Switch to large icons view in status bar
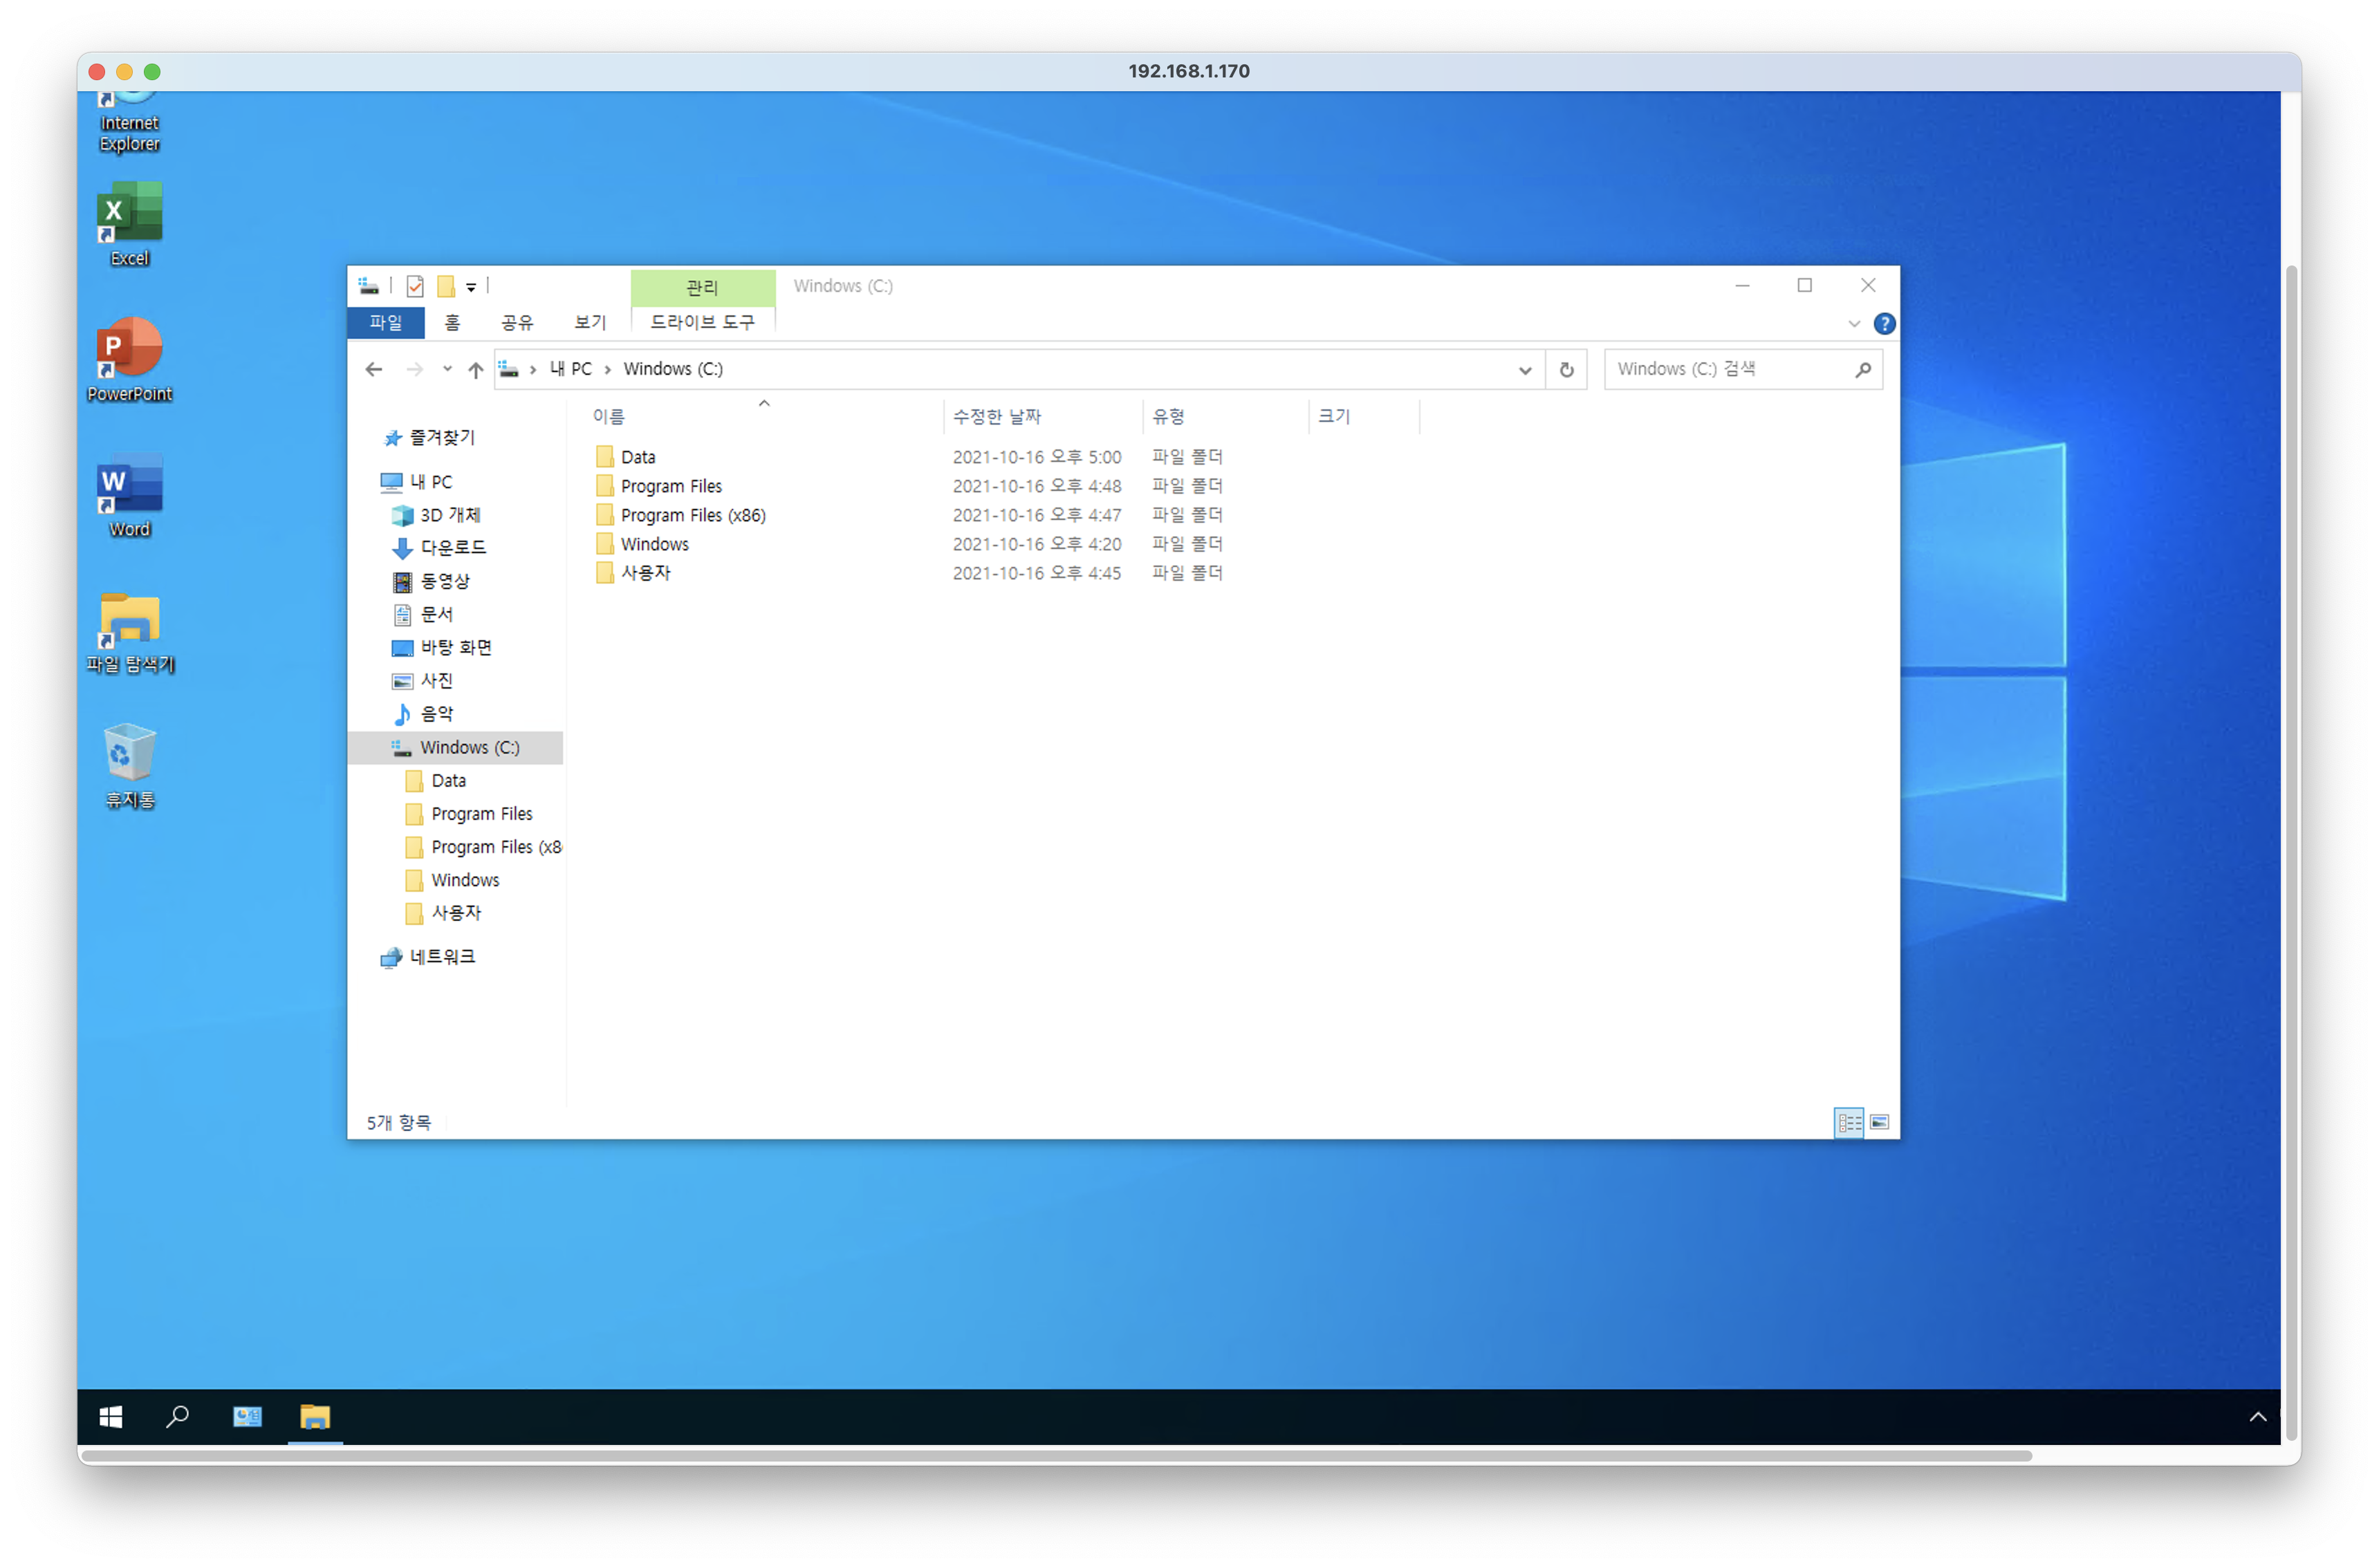Viewport: 2379px width, 1568px height. pos(1879,1122)
